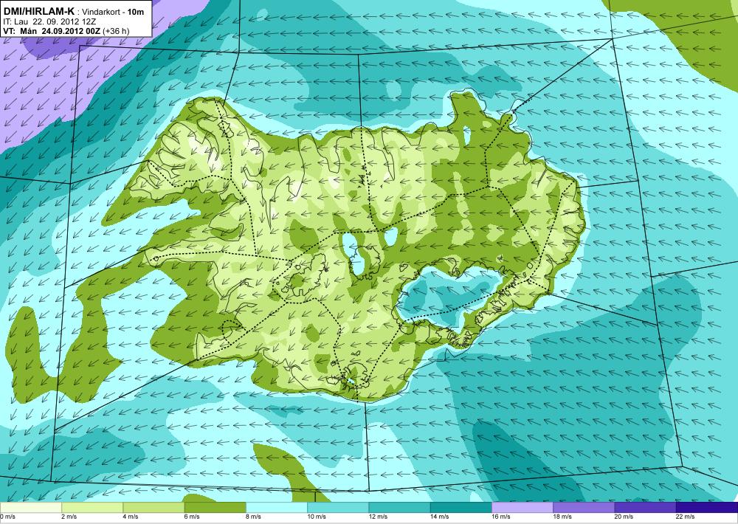
Task: Click the 0–2 m/s palest legend swatch
Action: point(30,508)
